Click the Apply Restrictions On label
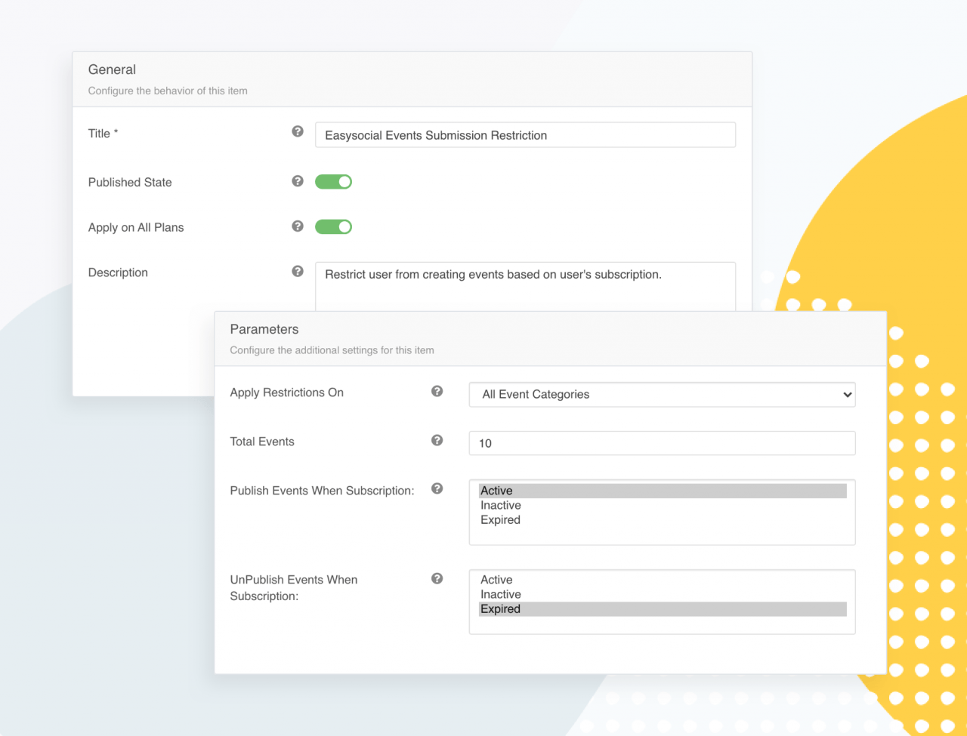 (286, 393)
